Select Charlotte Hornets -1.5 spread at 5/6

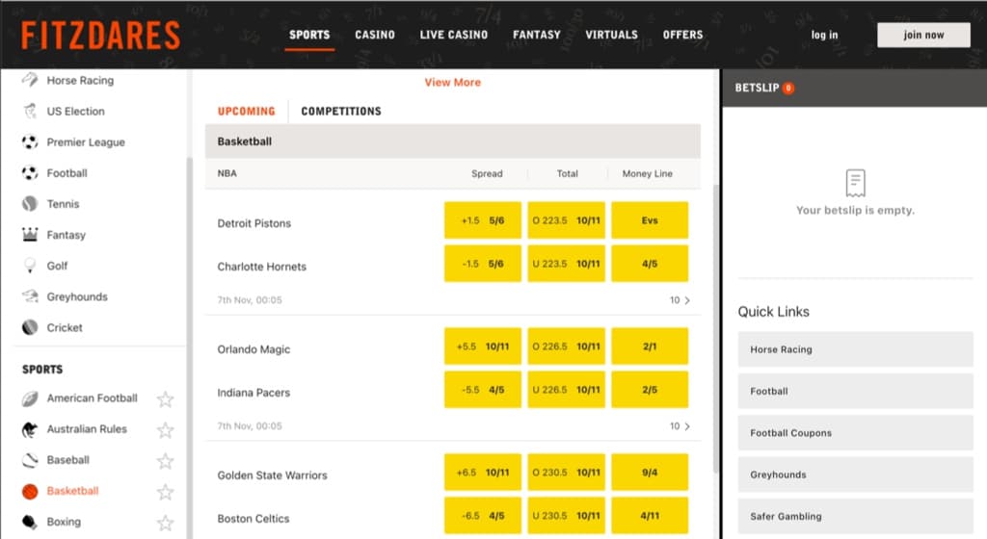point(482,264)
